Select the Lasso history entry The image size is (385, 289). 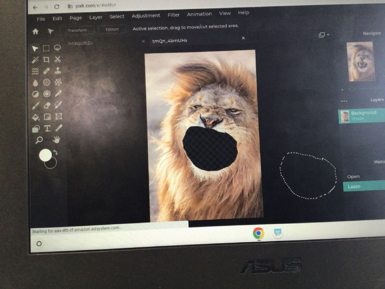click(x=364, y=186)
